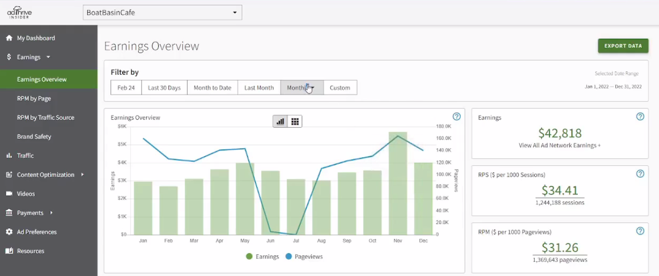Open help icon on RPM card

640,231
